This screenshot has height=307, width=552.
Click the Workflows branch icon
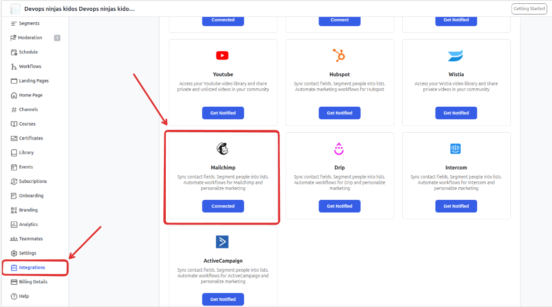coord(14,67)
